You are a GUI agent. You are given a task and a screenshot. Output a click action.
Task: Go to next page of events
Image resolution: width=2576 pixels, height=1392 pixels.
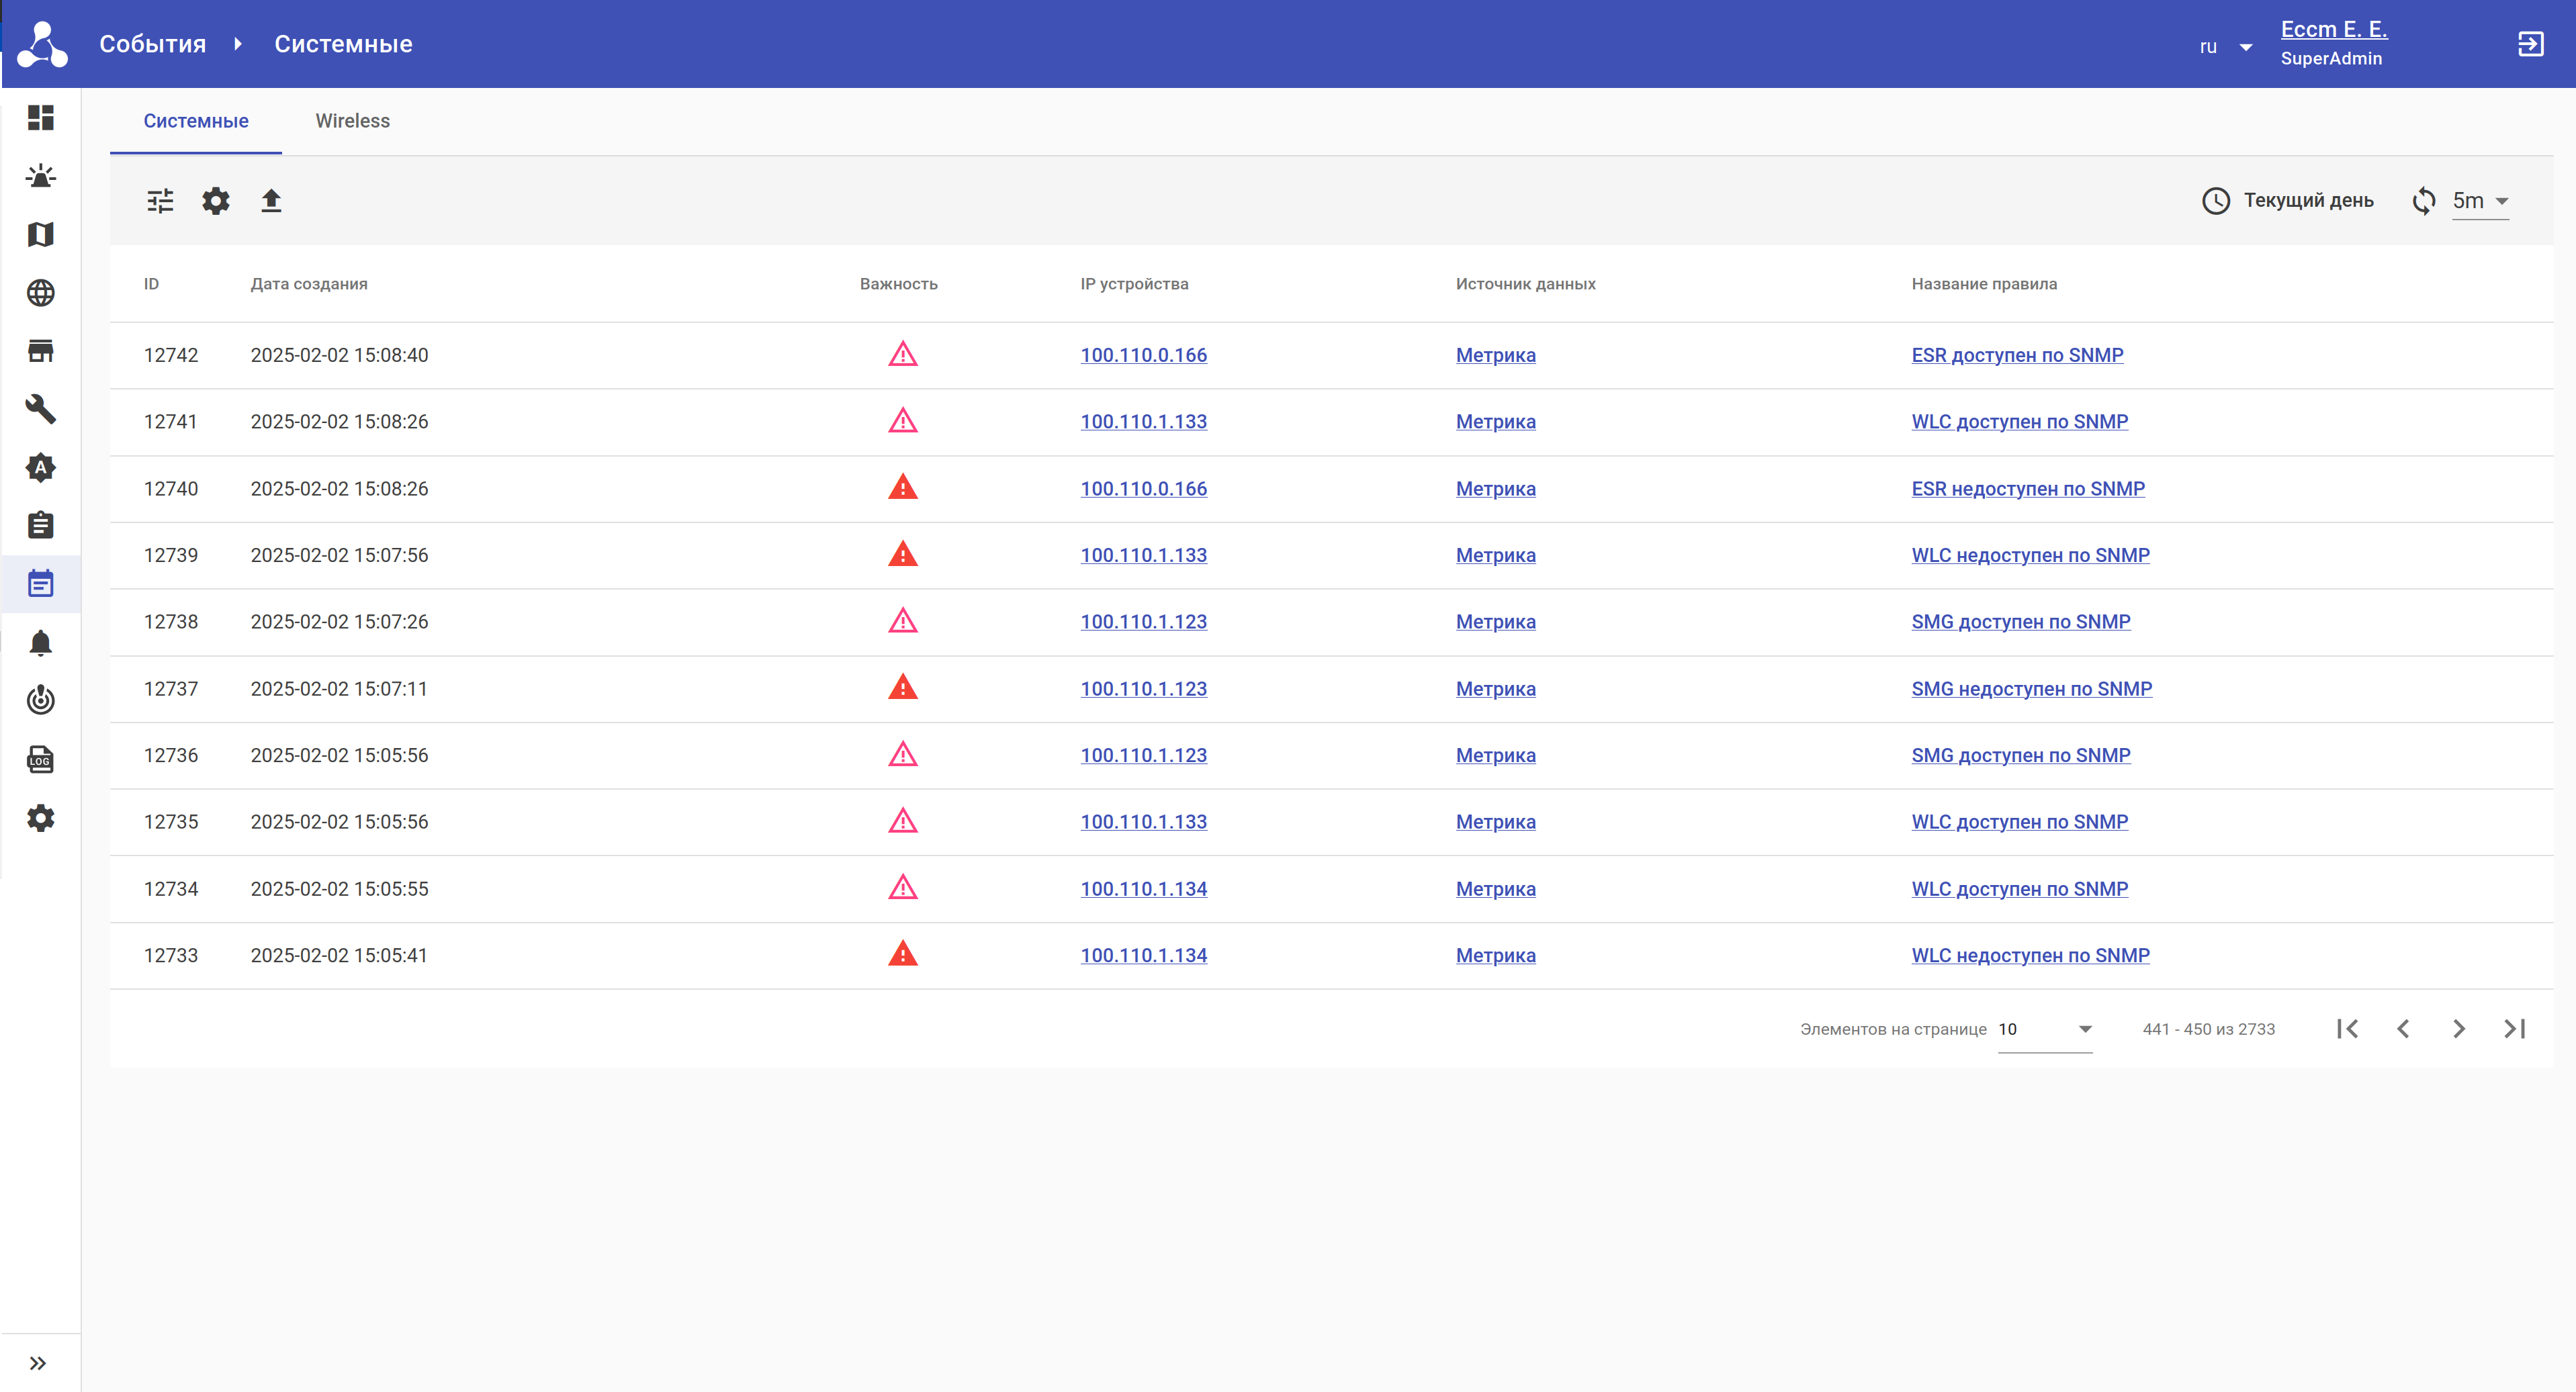[2458, 1029]
